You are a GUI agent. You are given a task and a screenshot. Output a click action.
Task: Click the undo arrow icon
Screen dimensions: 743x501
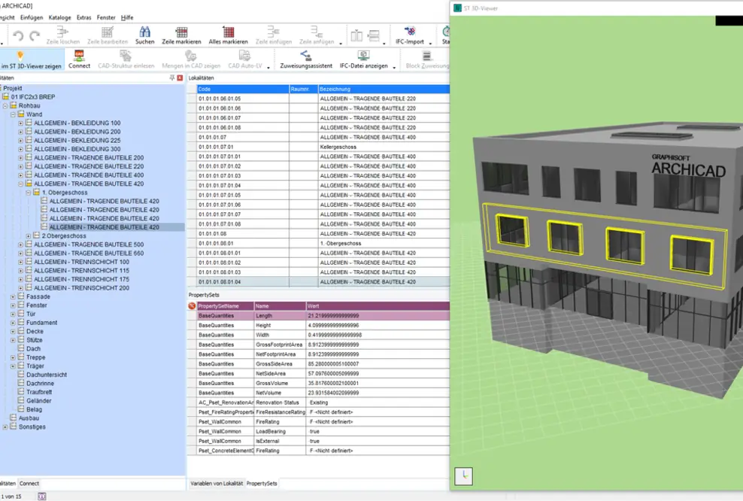click(x=18, y=36)
